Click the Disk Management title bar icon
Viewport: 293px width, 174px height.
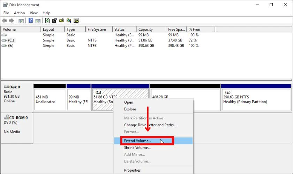[5, 5]
